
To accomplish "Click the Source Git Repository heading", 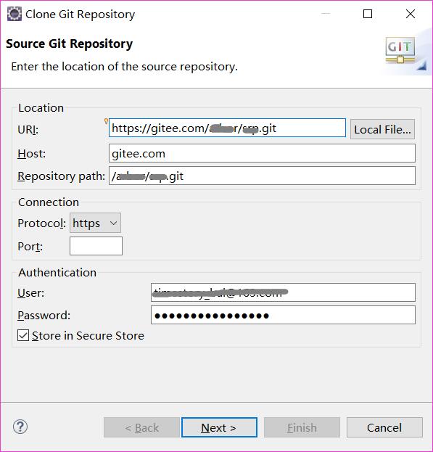I will [69, 44].
